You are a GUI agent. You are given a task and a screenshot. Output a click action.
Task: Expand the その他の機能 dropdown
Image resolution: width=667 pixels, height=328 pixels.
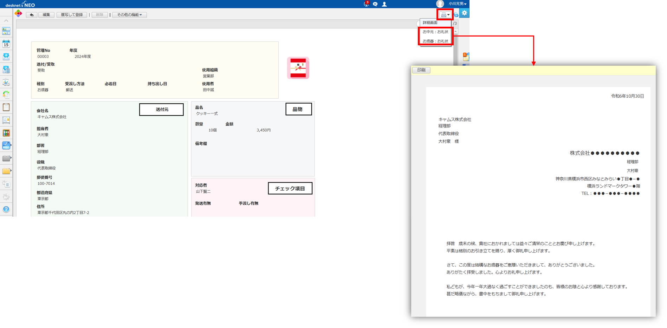(x=129, y=15)
